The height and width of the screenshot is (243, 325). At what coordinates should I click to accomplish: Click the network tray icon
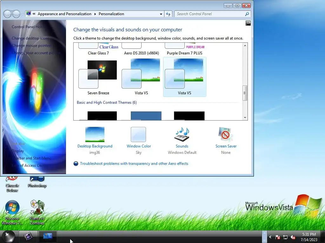coord(285,237)
